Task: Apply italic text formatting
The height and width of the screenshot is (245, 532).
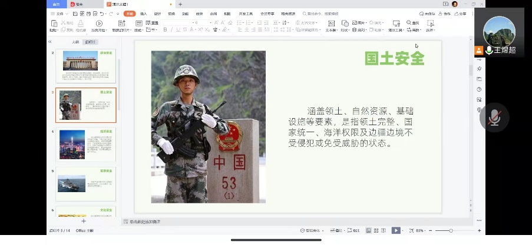Action: (171, 29)
